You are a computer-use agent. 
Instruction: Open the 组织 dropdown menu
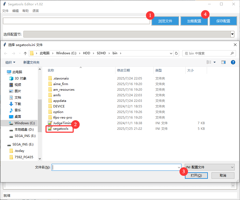(10, 62)
